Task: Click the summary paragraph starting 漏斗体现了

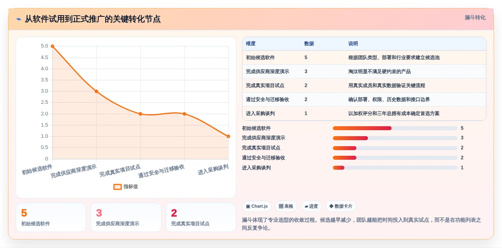Action: 362,224
